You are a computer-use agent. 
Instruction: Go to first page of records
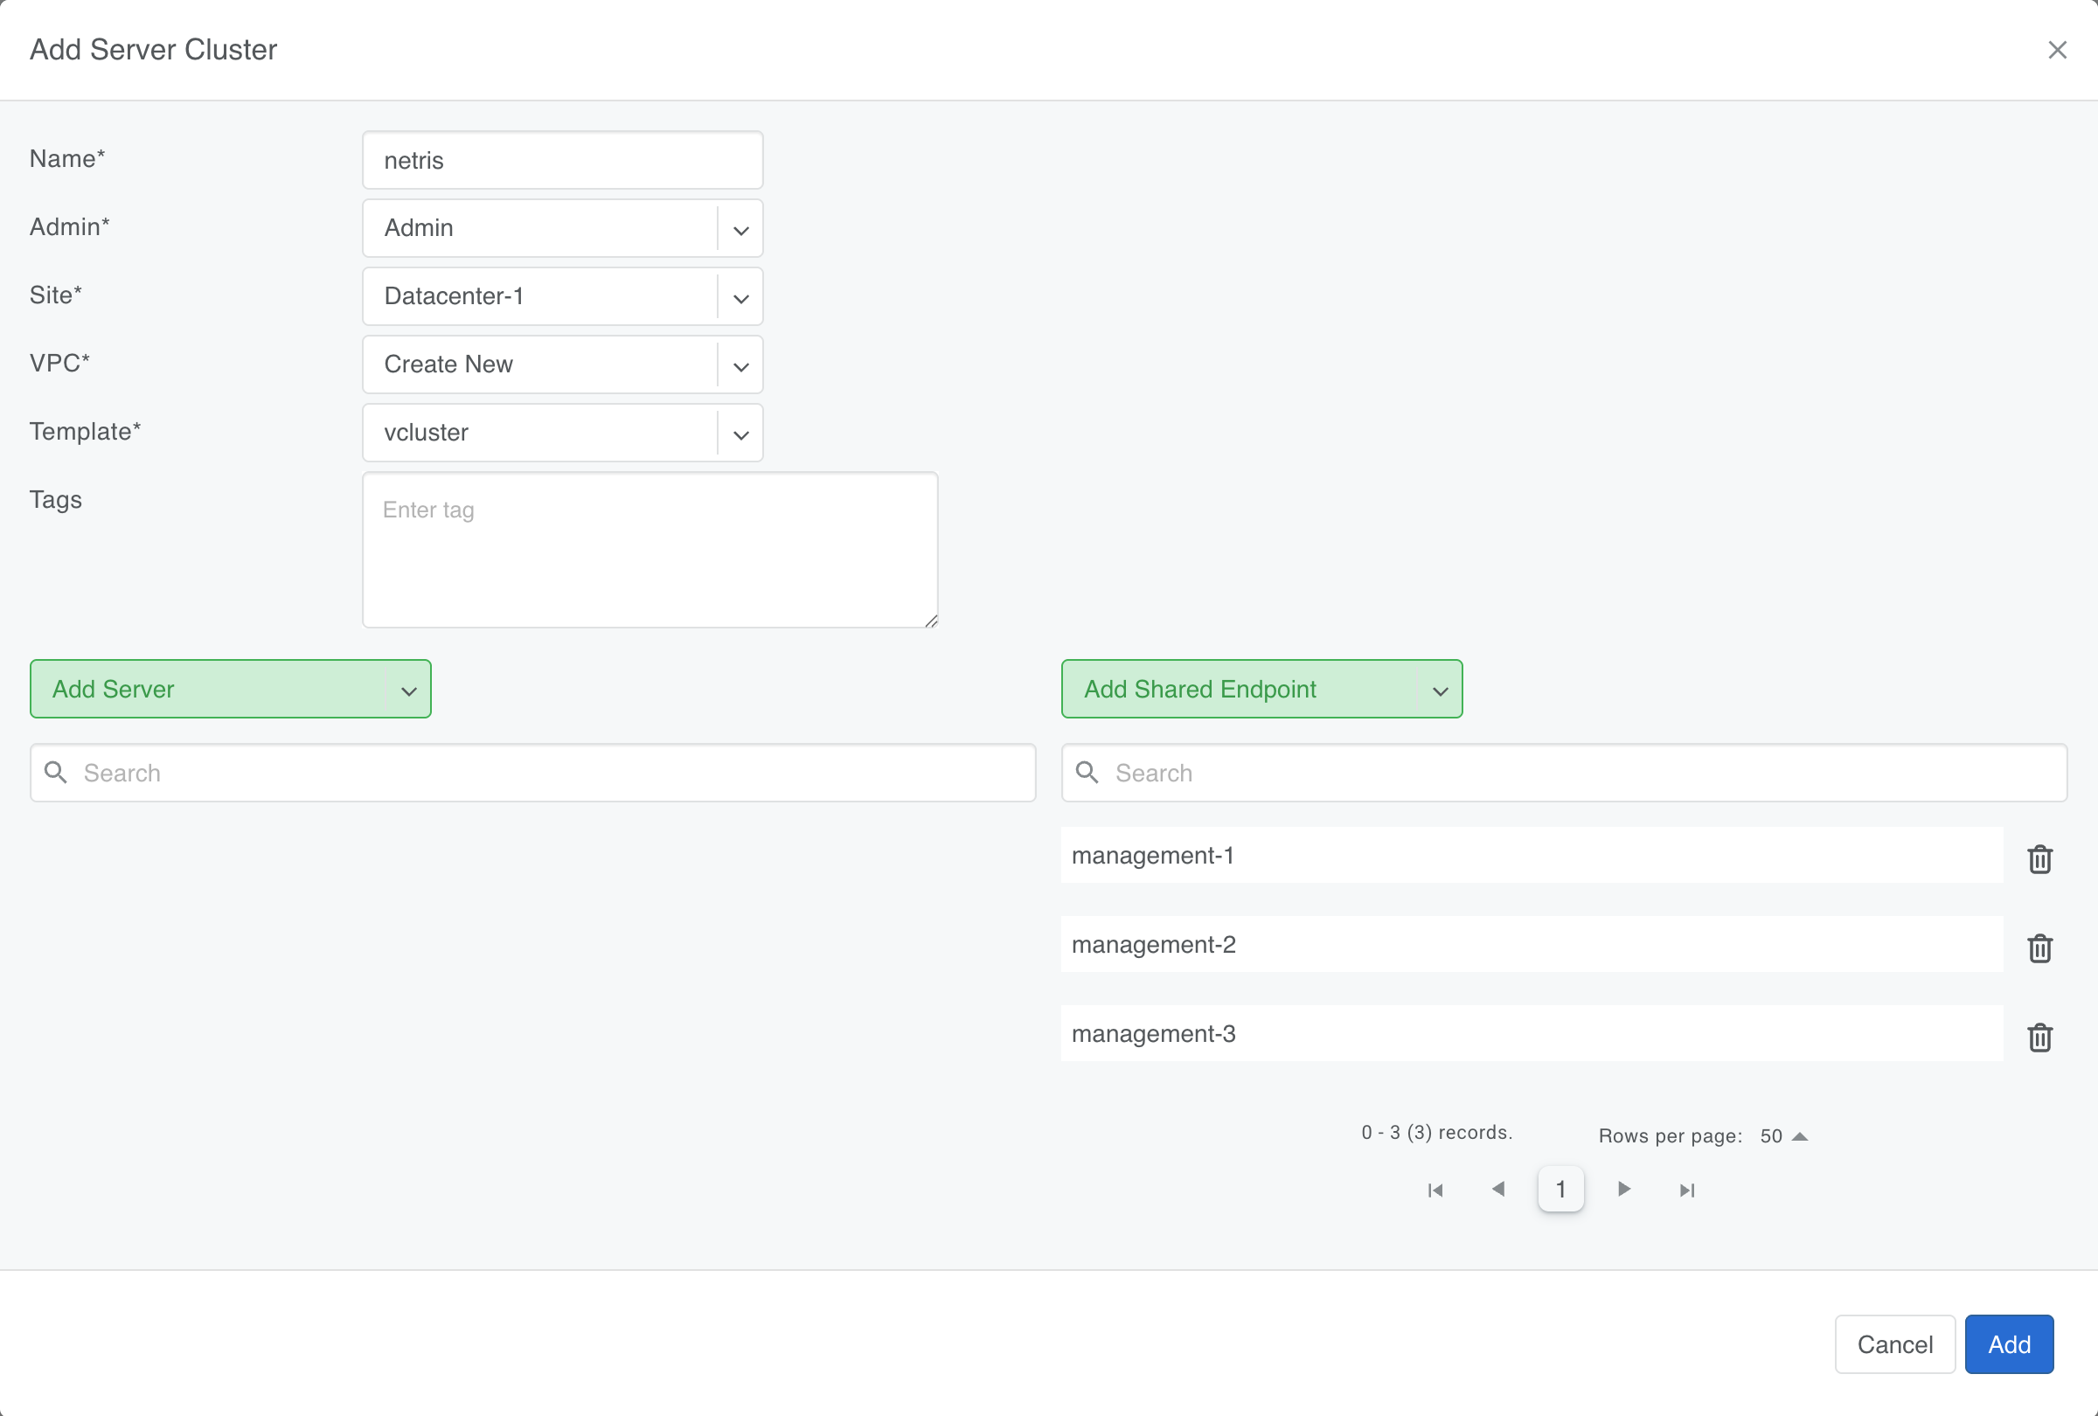point(1435,1190)
